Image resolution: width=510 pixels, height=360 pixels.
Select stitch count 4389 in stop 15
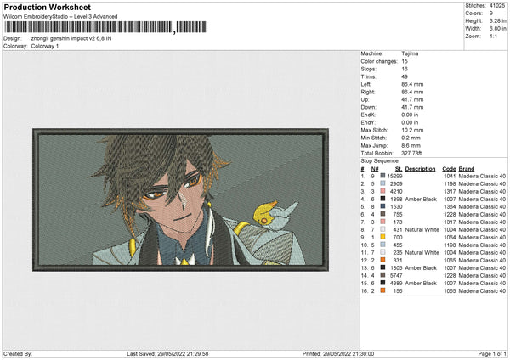point(396,284)
